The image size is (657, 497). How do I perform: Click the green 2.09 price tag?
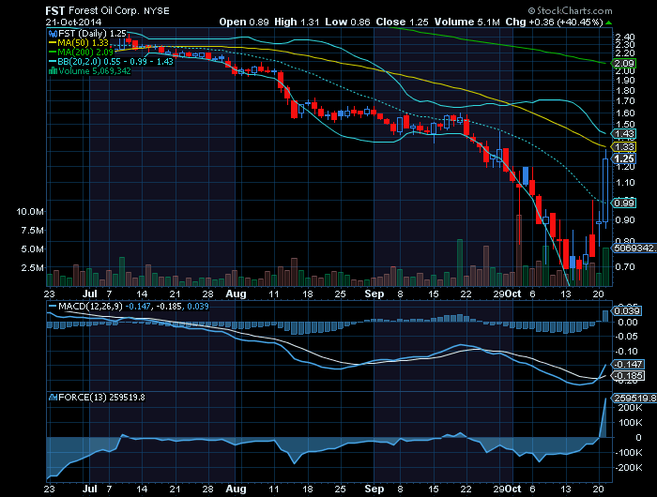(624, 64)
